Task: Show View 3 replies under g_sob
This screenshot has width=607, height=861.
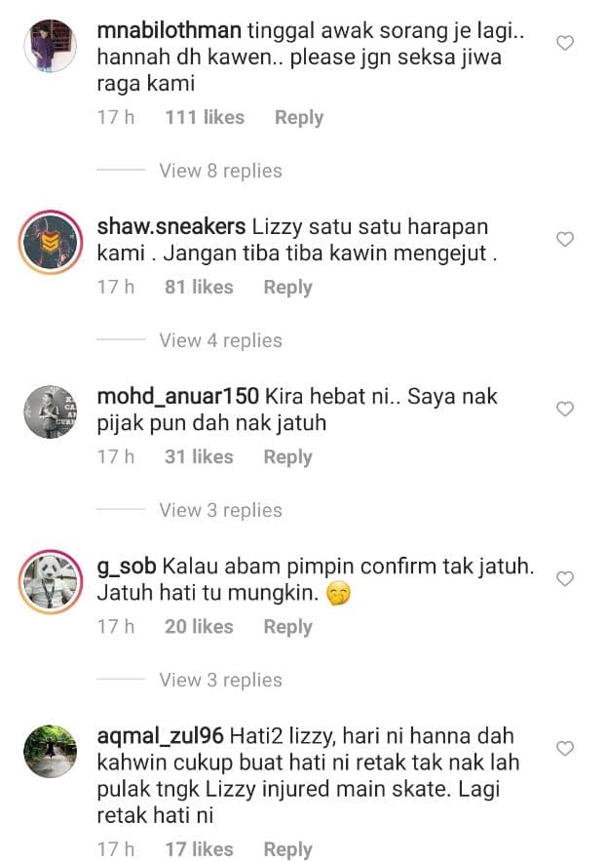Action: click(220, 680)
